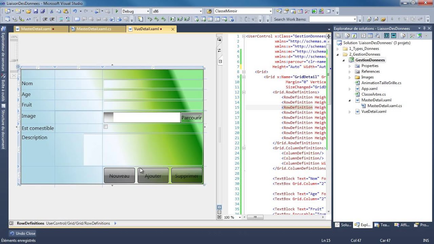The height and width of the screenshot is (244, 434).
Task: Click the Find in Files icon next to ClasseMirroir
Action: tap(209, 11)
